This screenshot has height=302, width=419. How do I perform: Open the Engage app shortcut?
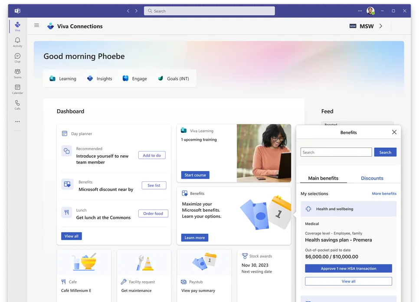click(134, 79)
